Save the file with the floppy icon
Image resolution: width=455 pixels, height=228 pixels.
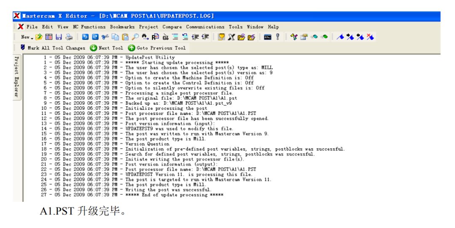(59, 37)
